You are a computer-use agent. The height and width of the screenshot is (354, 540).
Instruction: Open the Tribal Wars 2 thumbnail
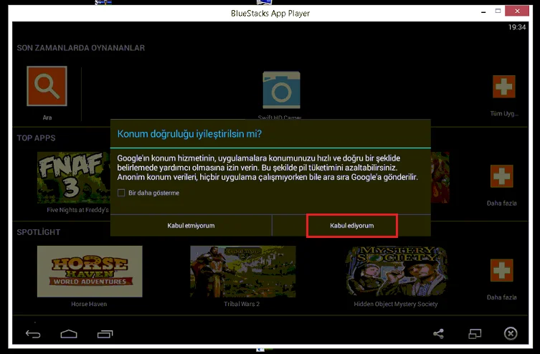(243, 271)
